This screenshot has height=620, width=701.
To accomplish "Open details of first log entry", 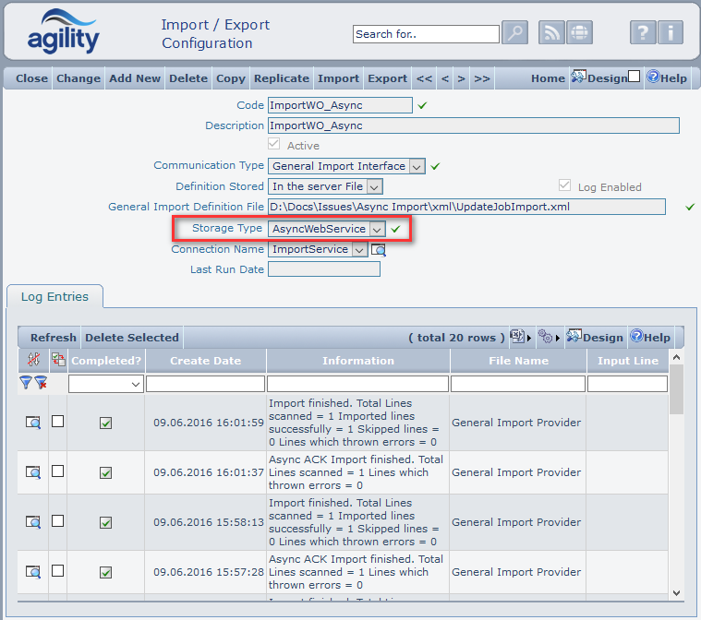I will coord(33,423).
